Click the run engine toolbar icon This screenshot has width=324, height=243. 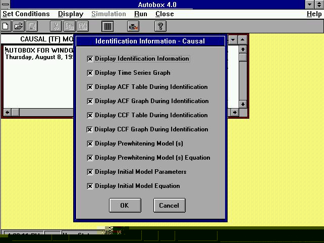point(133,26)
